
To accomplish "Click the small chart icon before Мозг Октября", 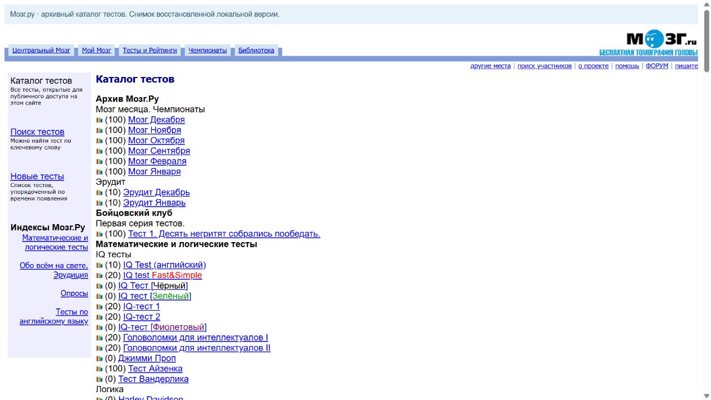I will pos(99,140).
